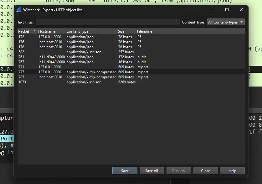Minimize the HTTP object list window

click(x=213, y=10)
